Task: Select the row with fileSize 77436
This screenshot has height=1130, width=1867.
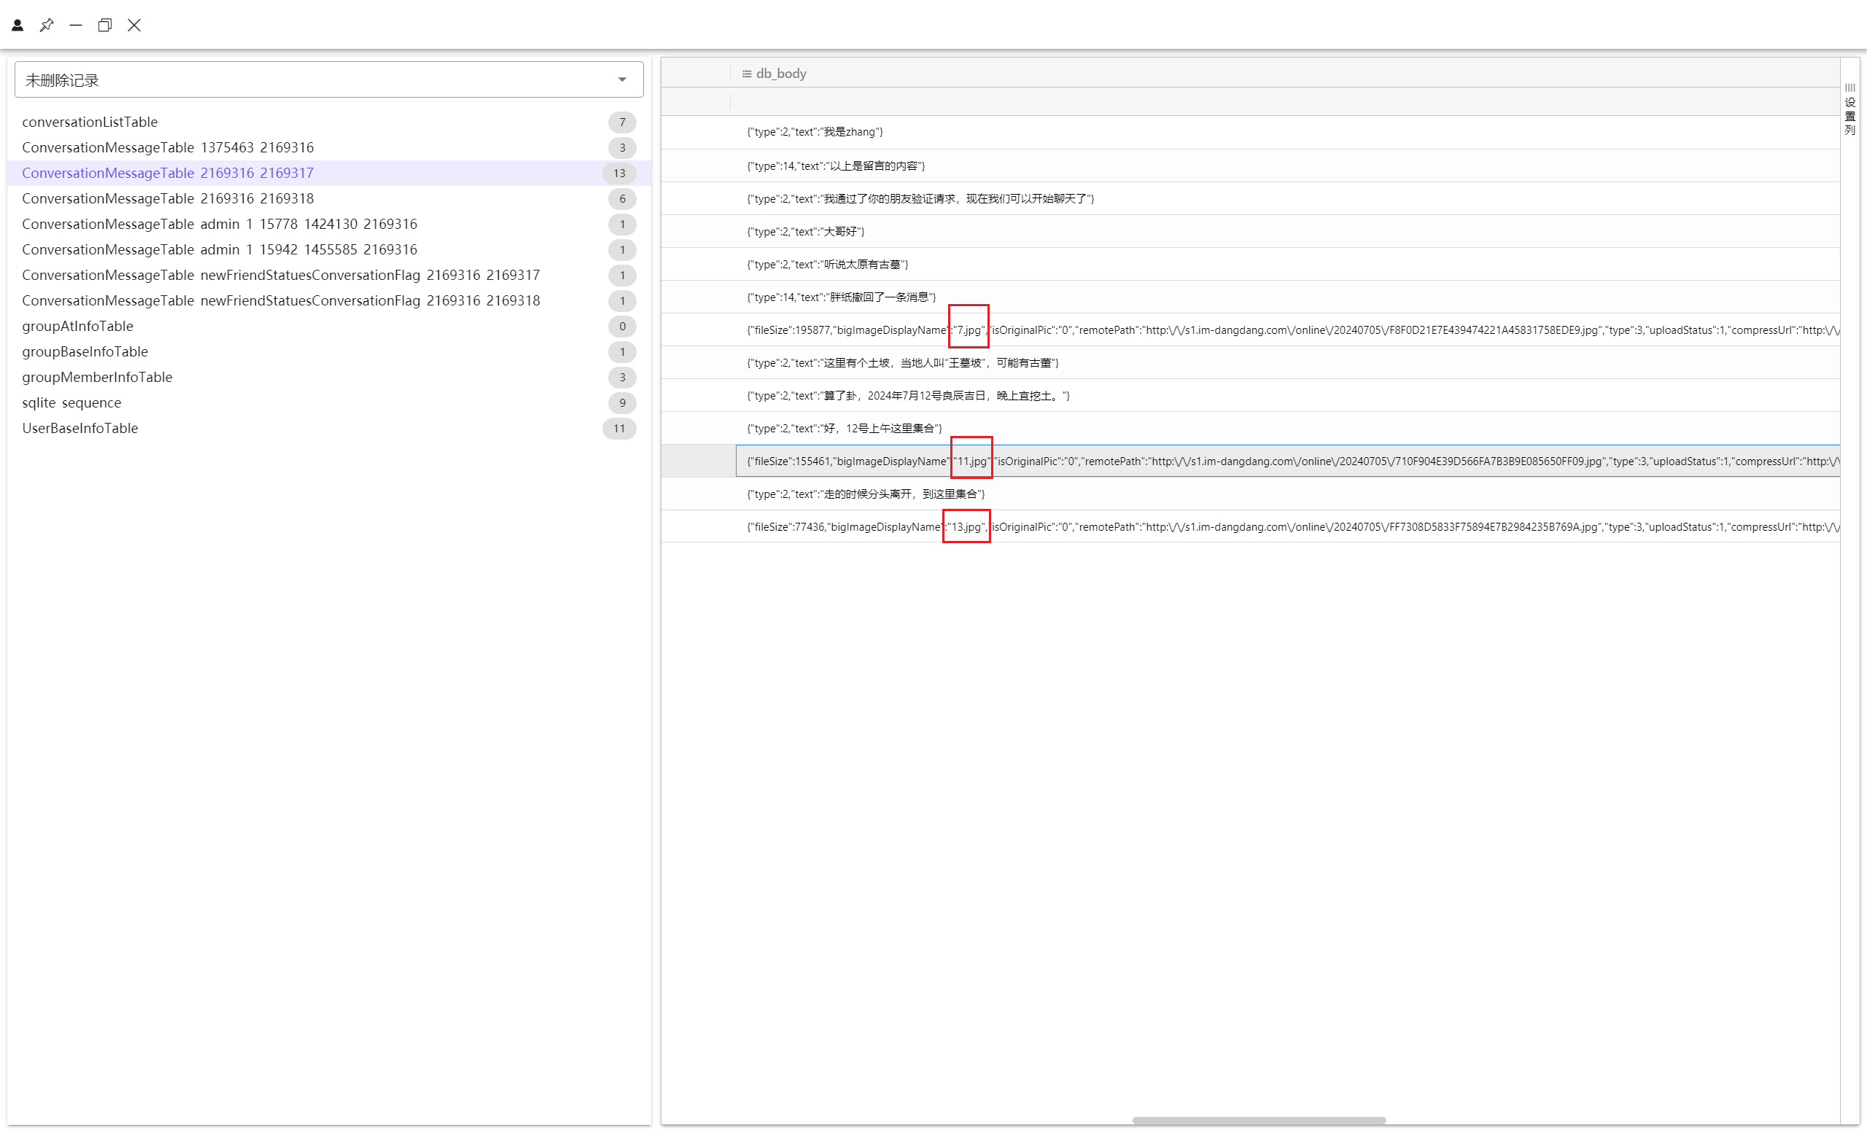Action: pos(1250,527)
